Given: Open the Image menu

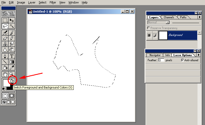Looking at the screenshot, I should coord(21,2).
